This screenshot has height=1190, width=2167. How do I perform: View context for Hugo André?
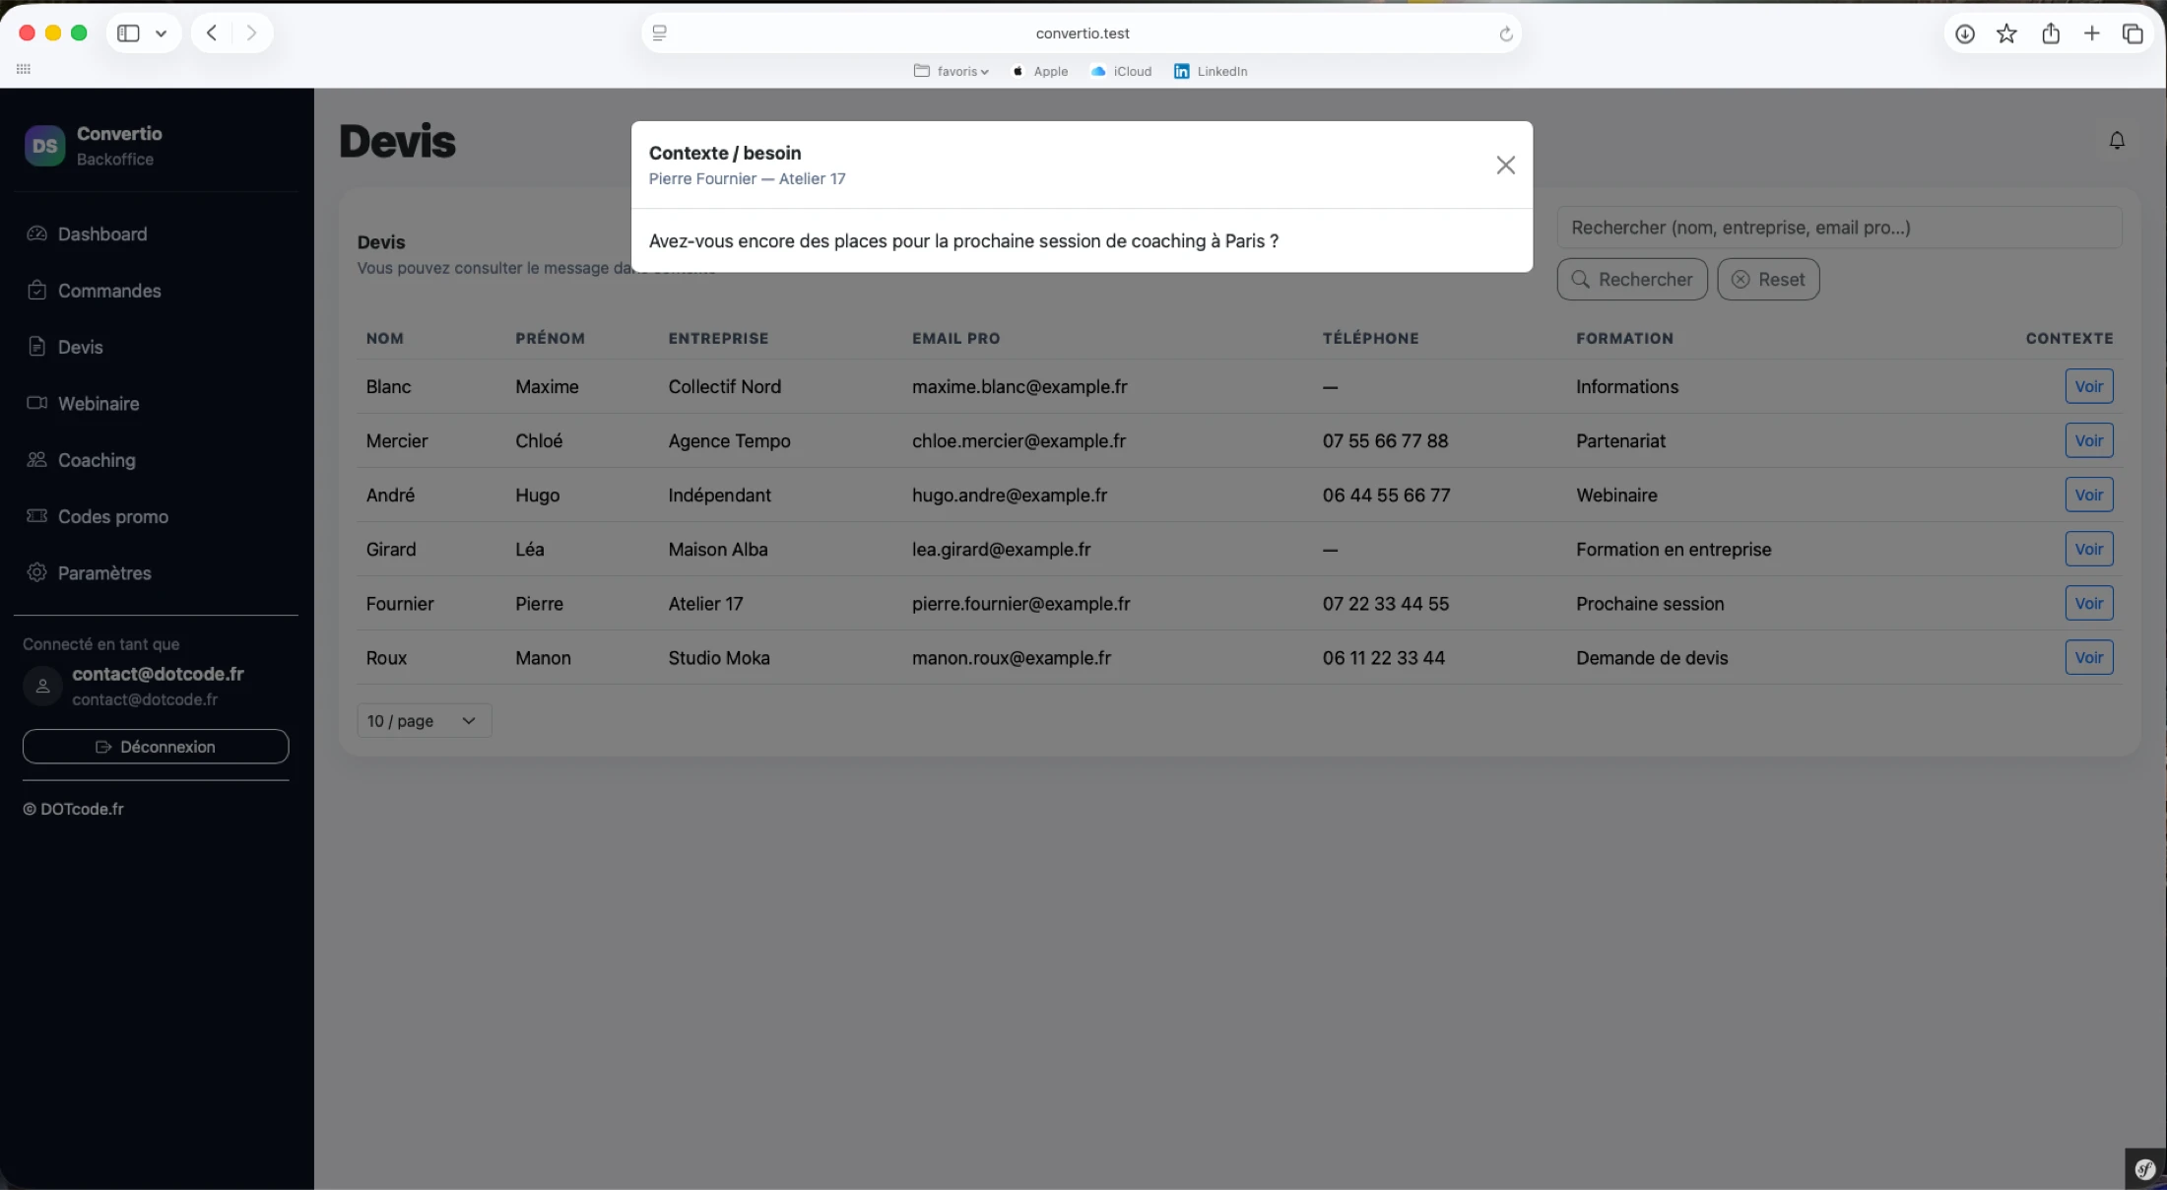point(2088,495)
